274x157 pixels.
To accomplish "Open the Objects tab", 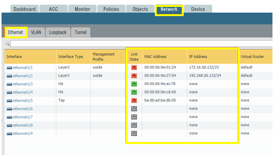I will [140, 9].
